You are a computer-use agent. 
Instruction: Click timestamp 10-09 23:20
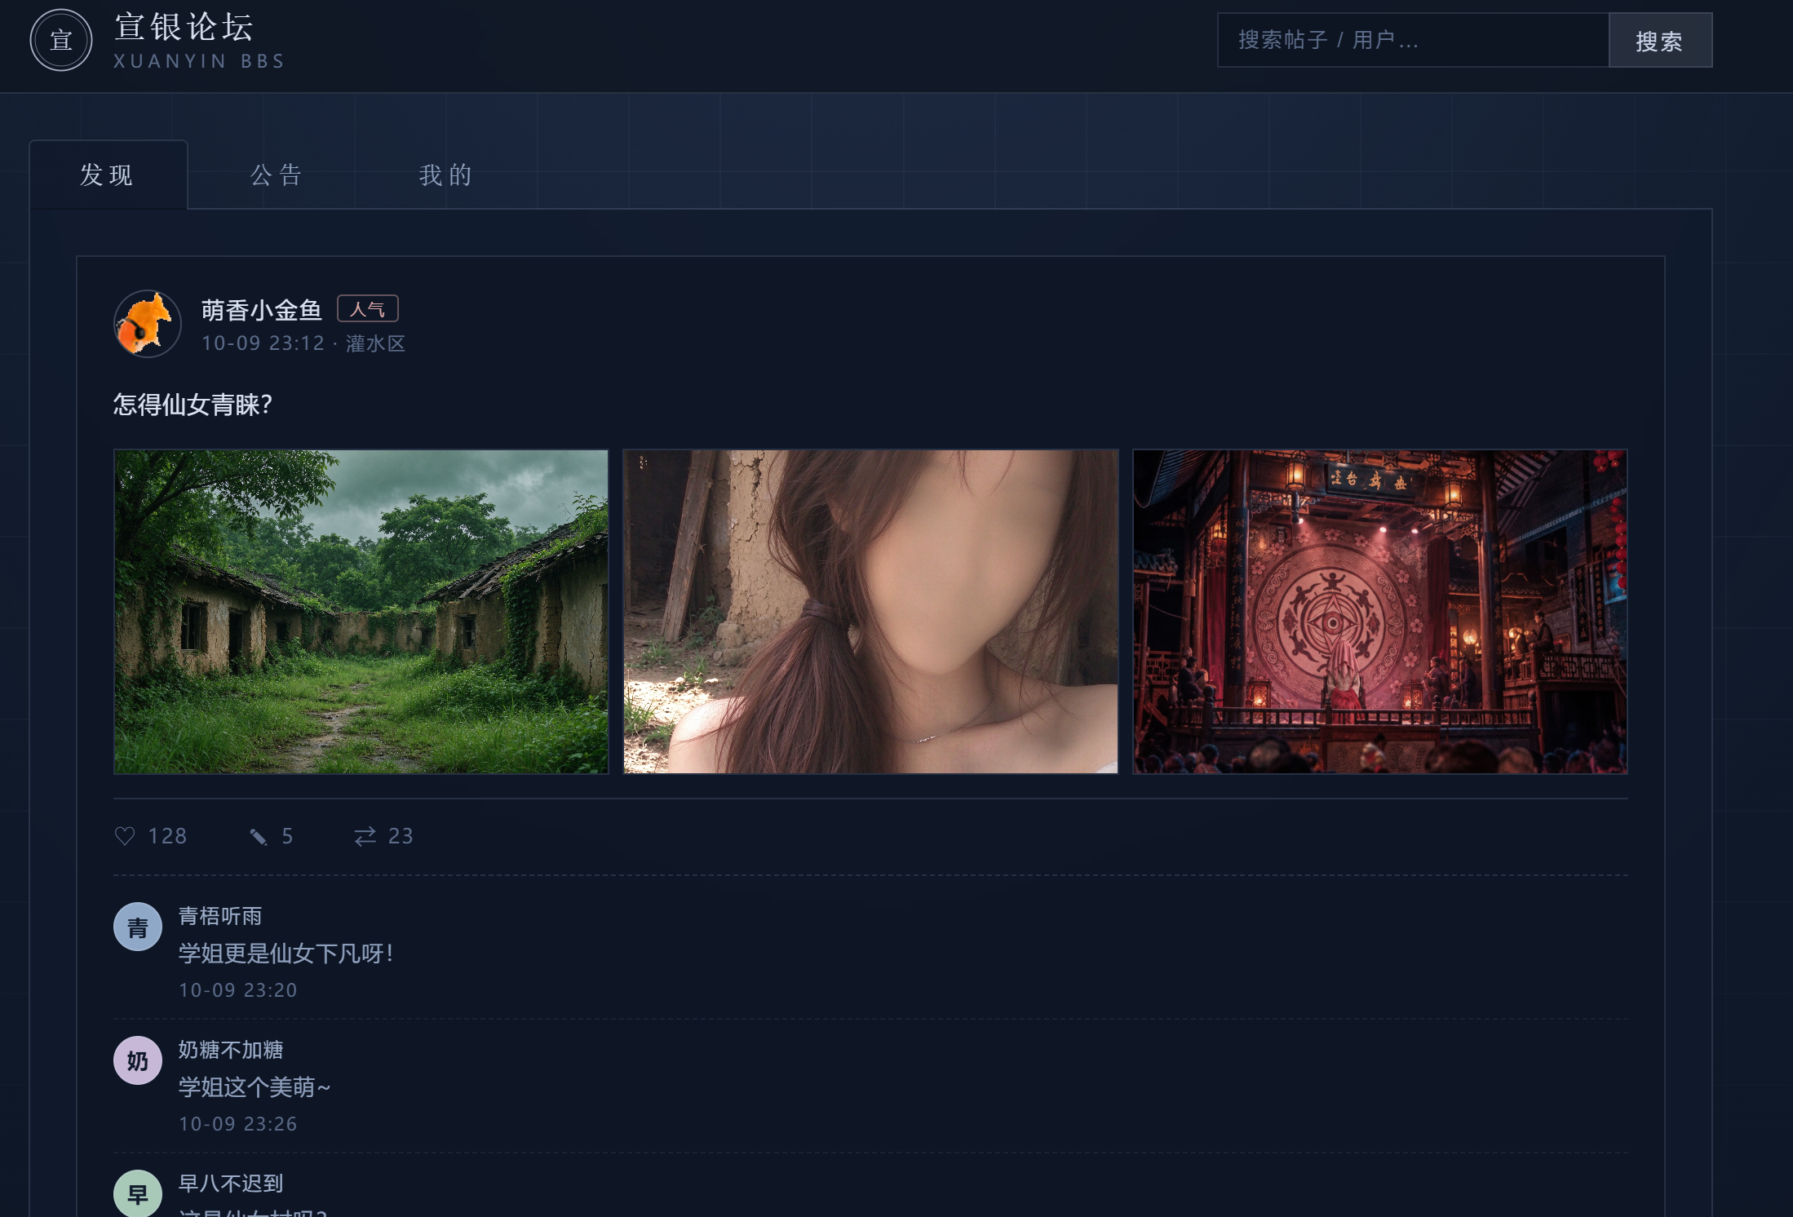point(238,990)
